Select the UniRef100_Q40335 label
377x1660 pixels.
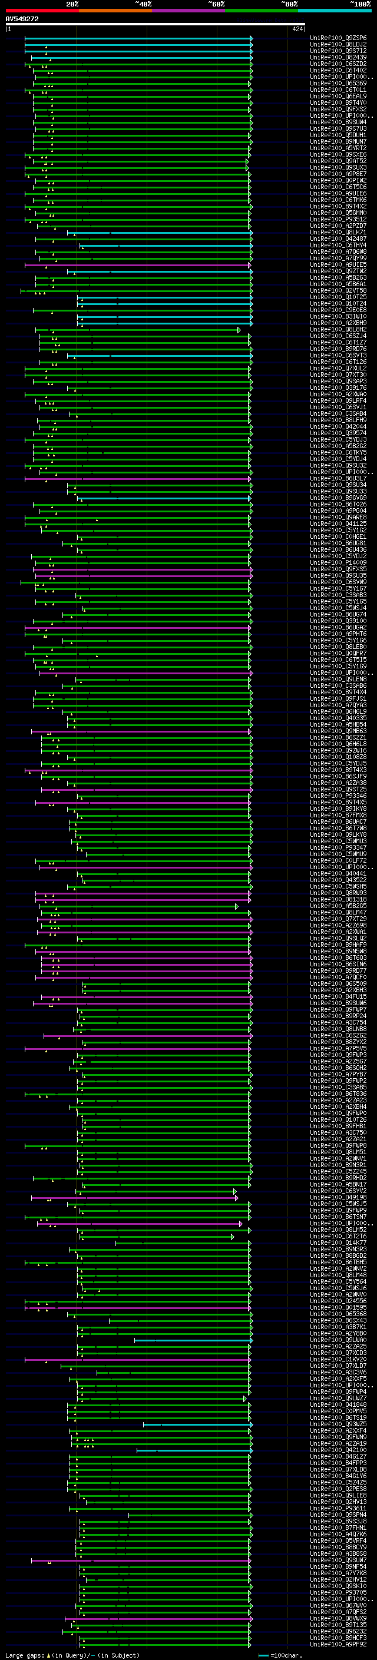click(338, 718)
